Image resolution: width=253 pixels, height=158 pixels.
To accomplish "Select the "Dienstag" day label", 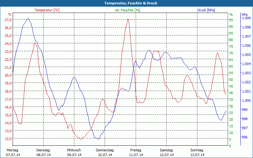I will pos(43,150).
